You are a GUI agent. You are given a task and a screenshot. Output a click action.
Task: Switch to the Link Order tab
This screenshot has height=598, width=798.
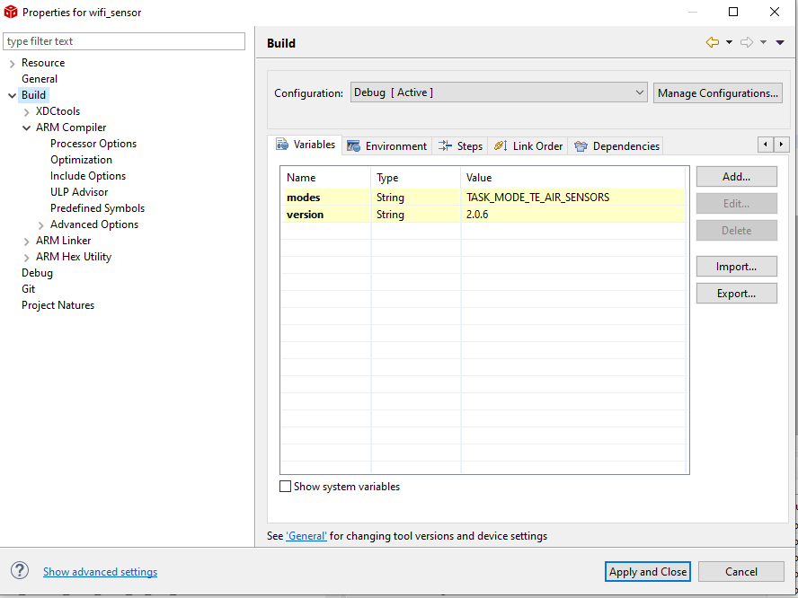pos(528,145)
